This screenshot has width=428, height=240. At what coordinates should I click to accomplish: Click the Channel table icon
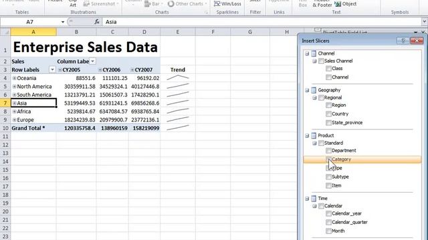pos(314,53)
